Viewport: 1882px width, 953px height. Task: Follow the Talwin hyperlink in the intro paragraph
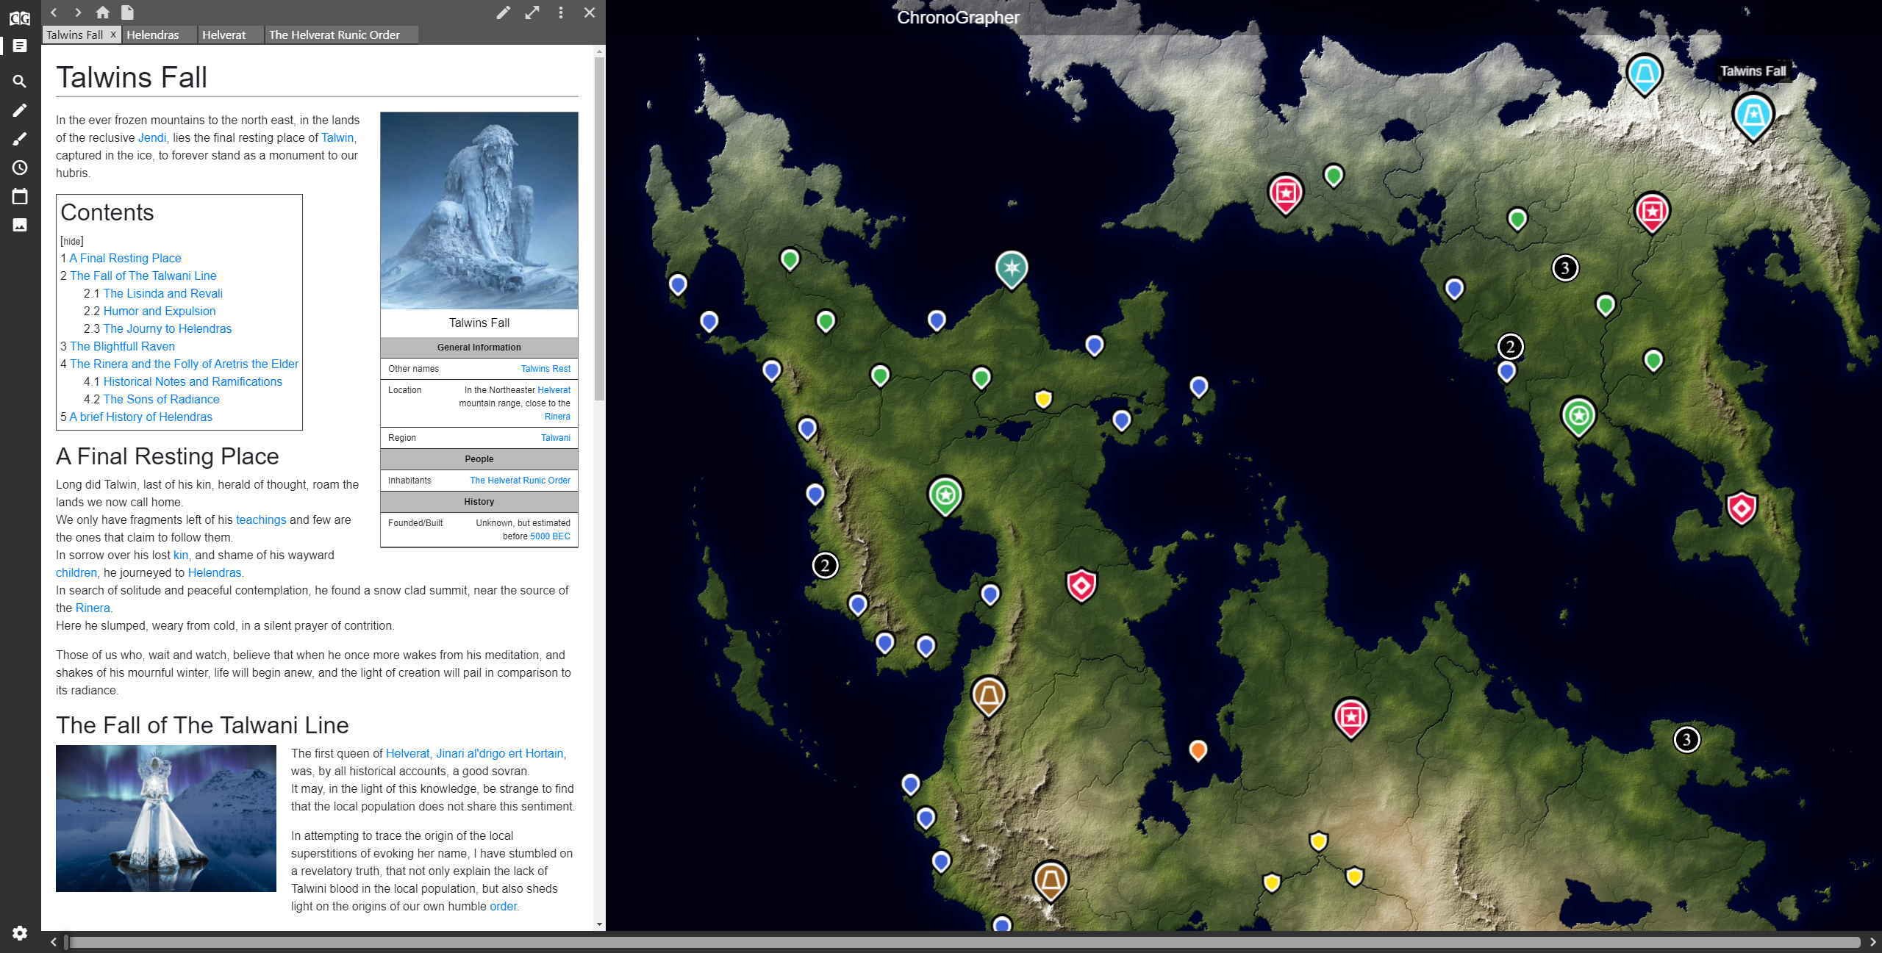[337, 137]
